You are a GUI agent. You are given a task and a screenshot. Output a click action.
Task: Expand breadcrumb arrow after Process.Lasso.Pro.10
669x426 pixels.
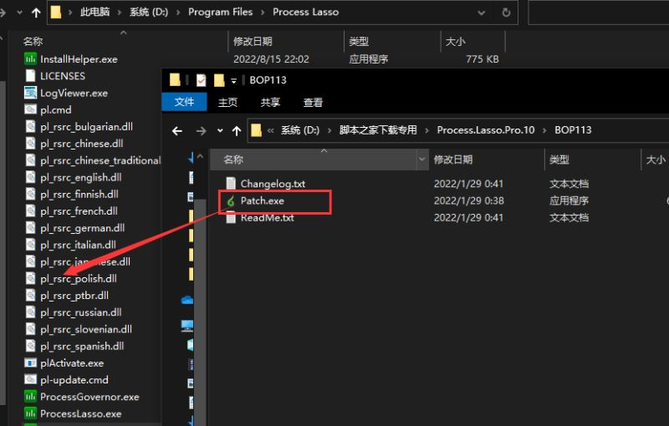point(544,130)
